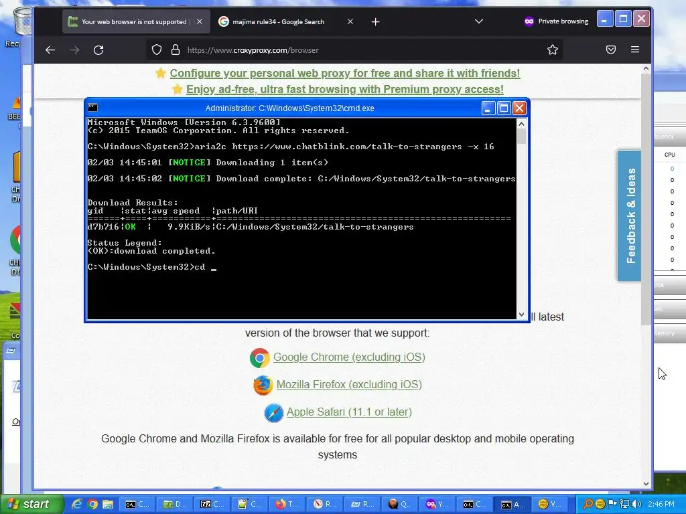Switch to the first 'R...' taskbar button
The height and width of the screenshot is (514, 686).
(x=325, y=505)
